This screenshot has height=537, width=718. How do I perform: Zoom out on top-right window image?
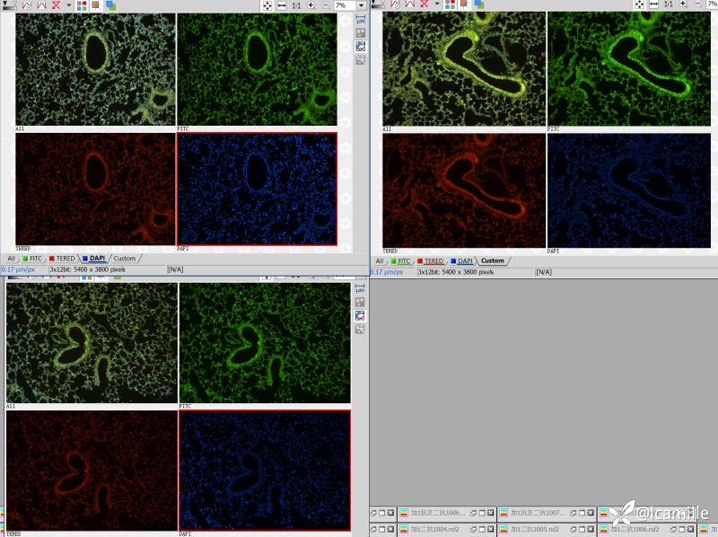pyautogui.click(x=697, y=4)
